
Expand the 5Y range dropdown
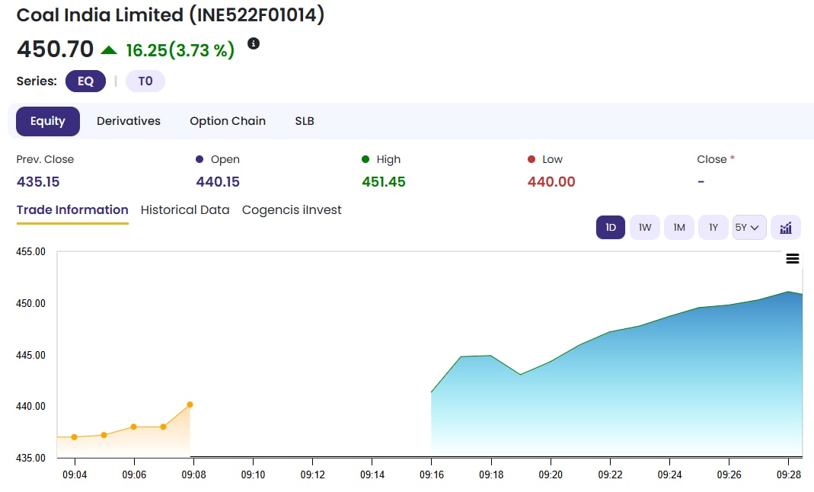point(749,227)
